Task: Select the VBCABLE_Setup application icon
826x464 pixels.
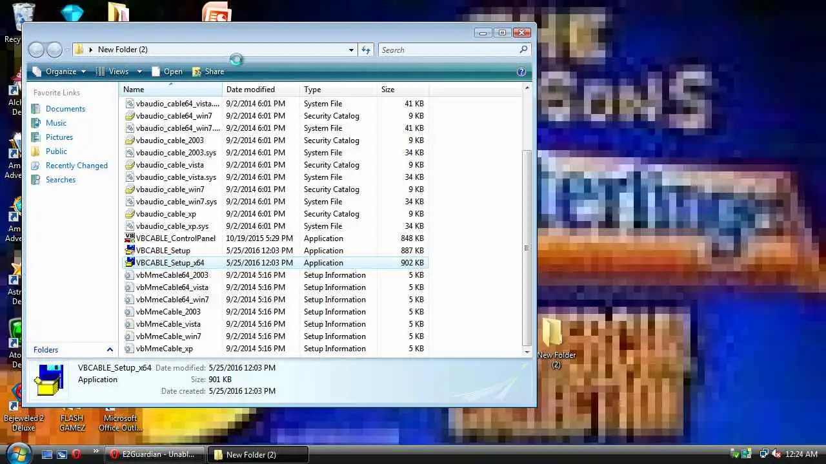Action: 130,250
